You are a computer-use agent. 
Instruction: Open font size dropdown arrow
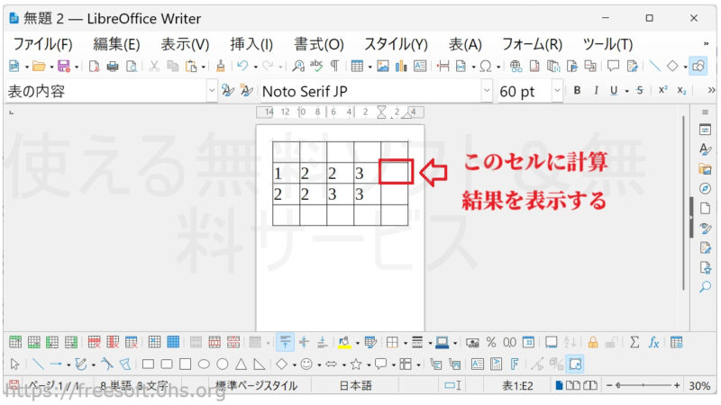pyautogui.click(x=557, y=91)
